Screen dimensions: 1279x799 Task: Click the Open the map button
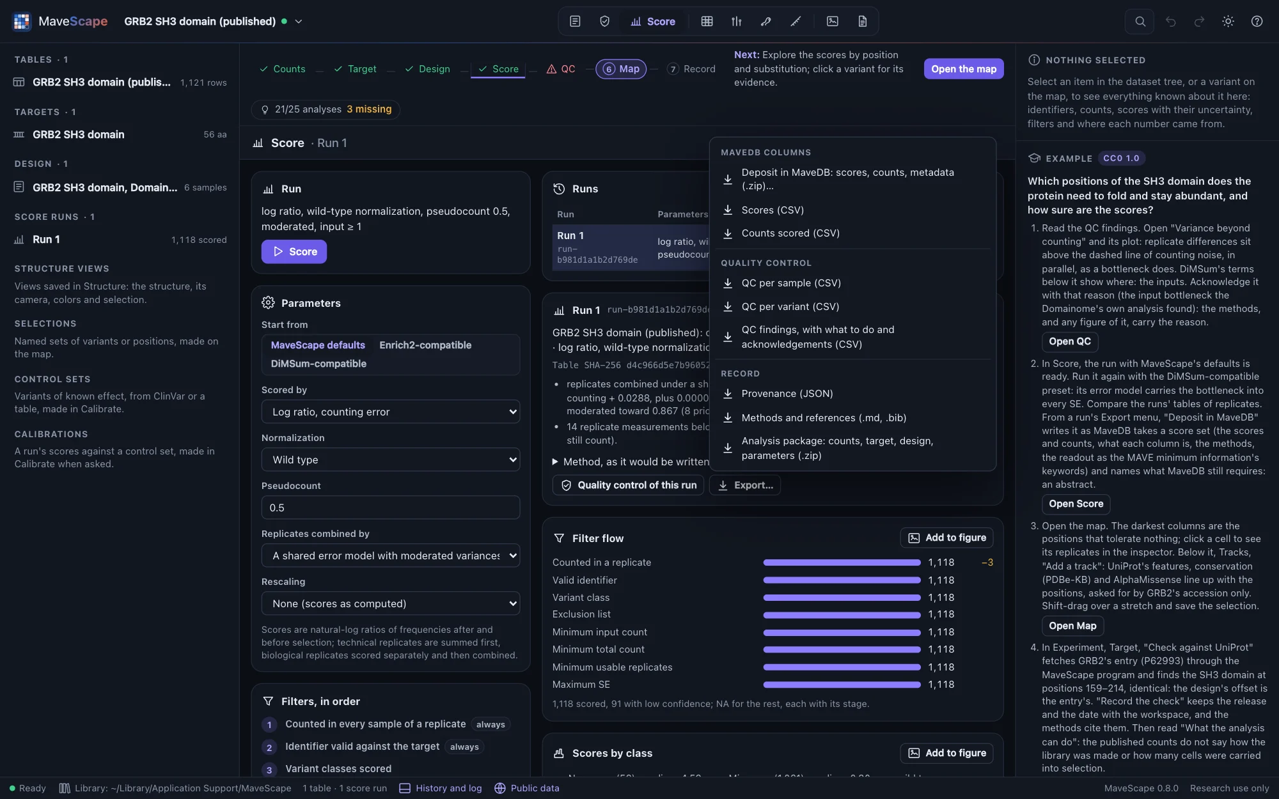[x=964, y=69]
